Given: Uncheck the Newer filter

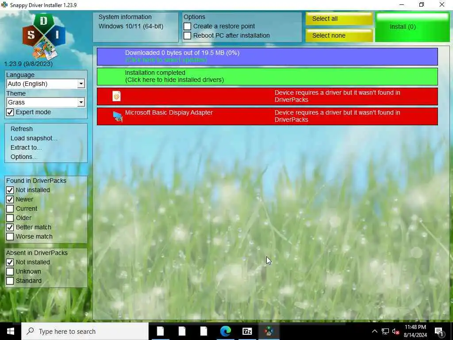Looking at the screenshot, I should [x=10, y=199].
